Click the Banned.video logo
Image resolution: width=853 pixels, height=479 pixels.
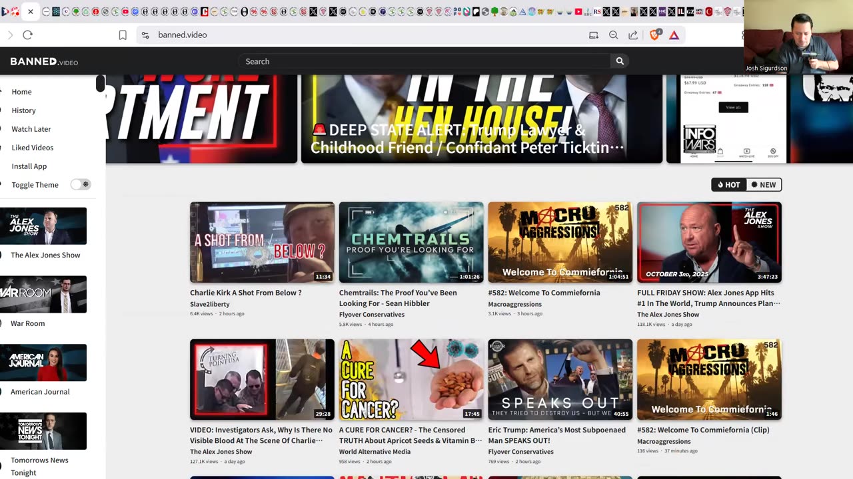(x=44, y=61)
